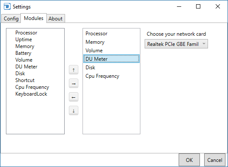The height and width of the screenshot is (167, 228).
Task: Click the move down arrow button
Action: (74, 110)
